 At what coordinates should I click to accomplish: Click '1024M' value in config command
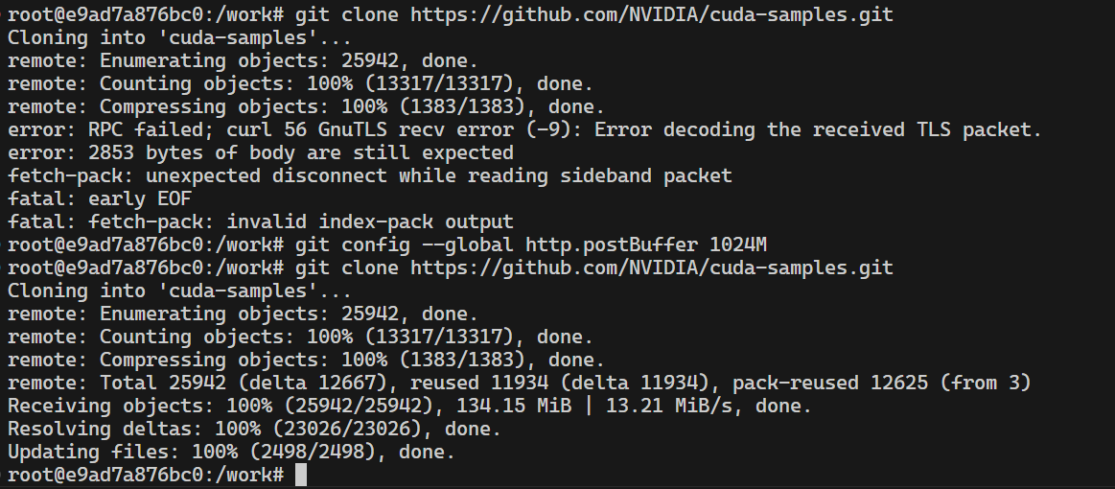point(738,245)
